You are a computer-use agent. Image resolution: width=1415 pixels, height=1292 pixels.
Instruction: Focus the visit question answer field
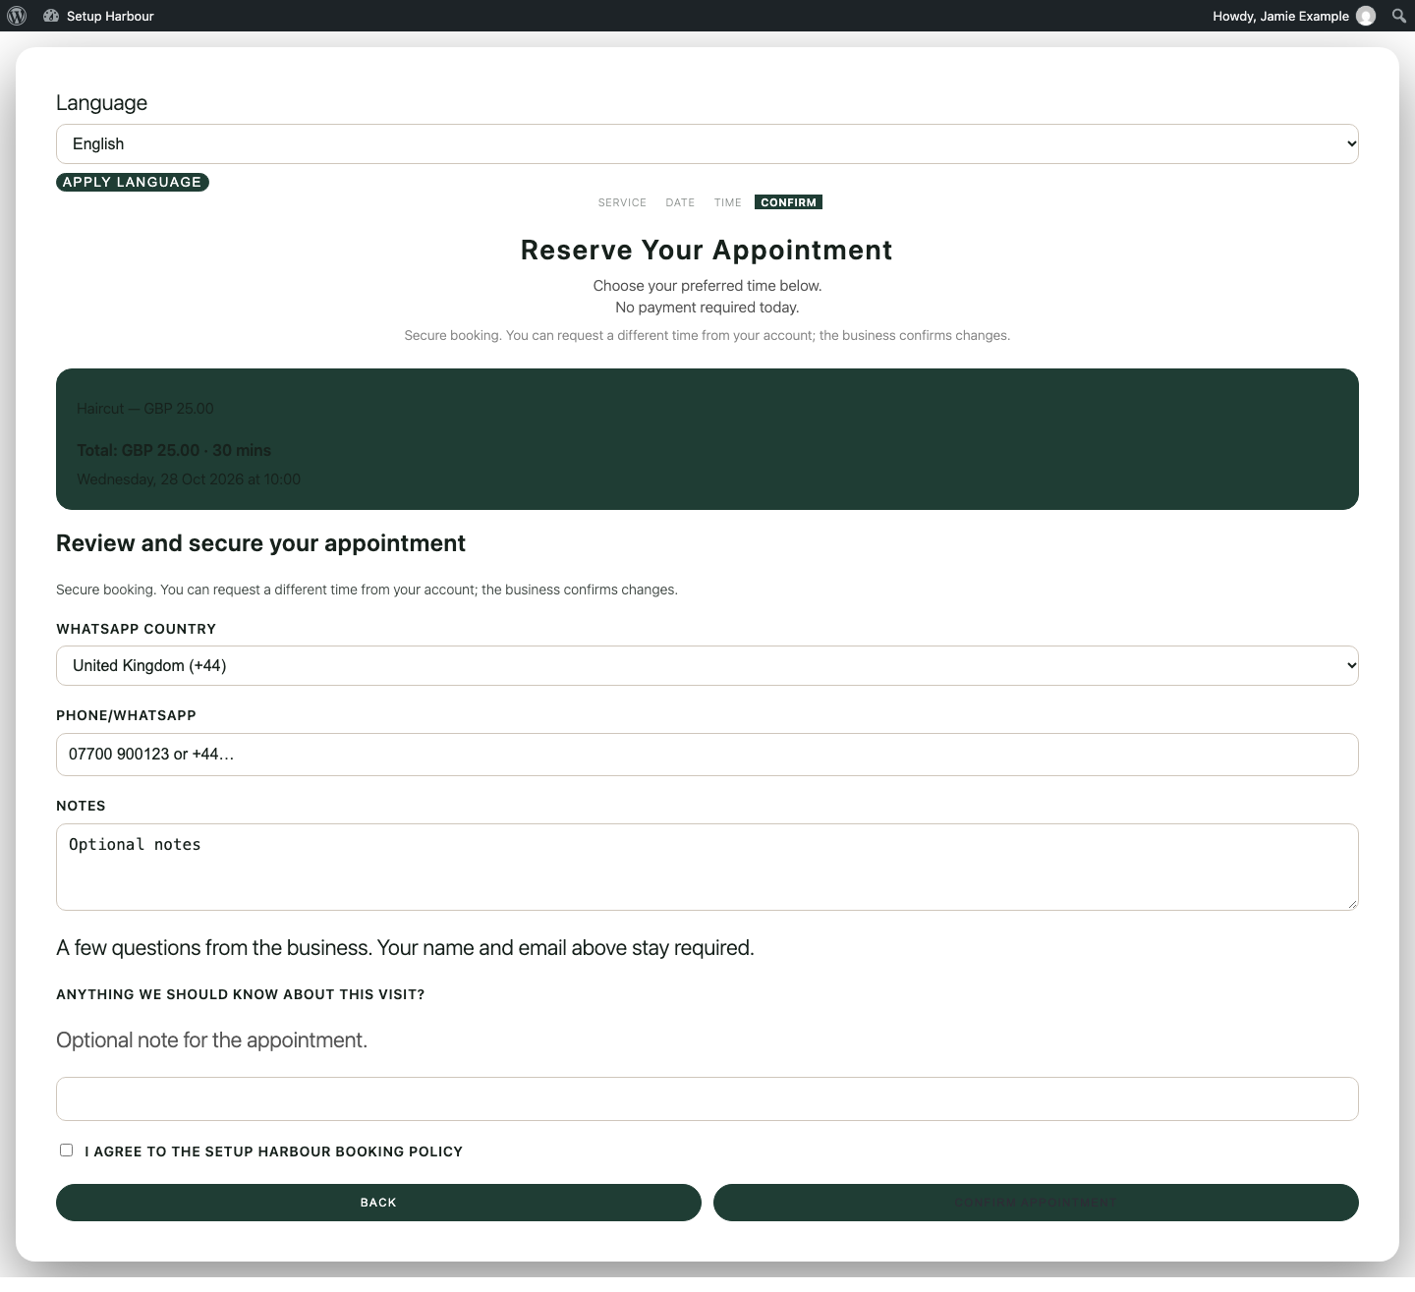[x=707, y=1098]
